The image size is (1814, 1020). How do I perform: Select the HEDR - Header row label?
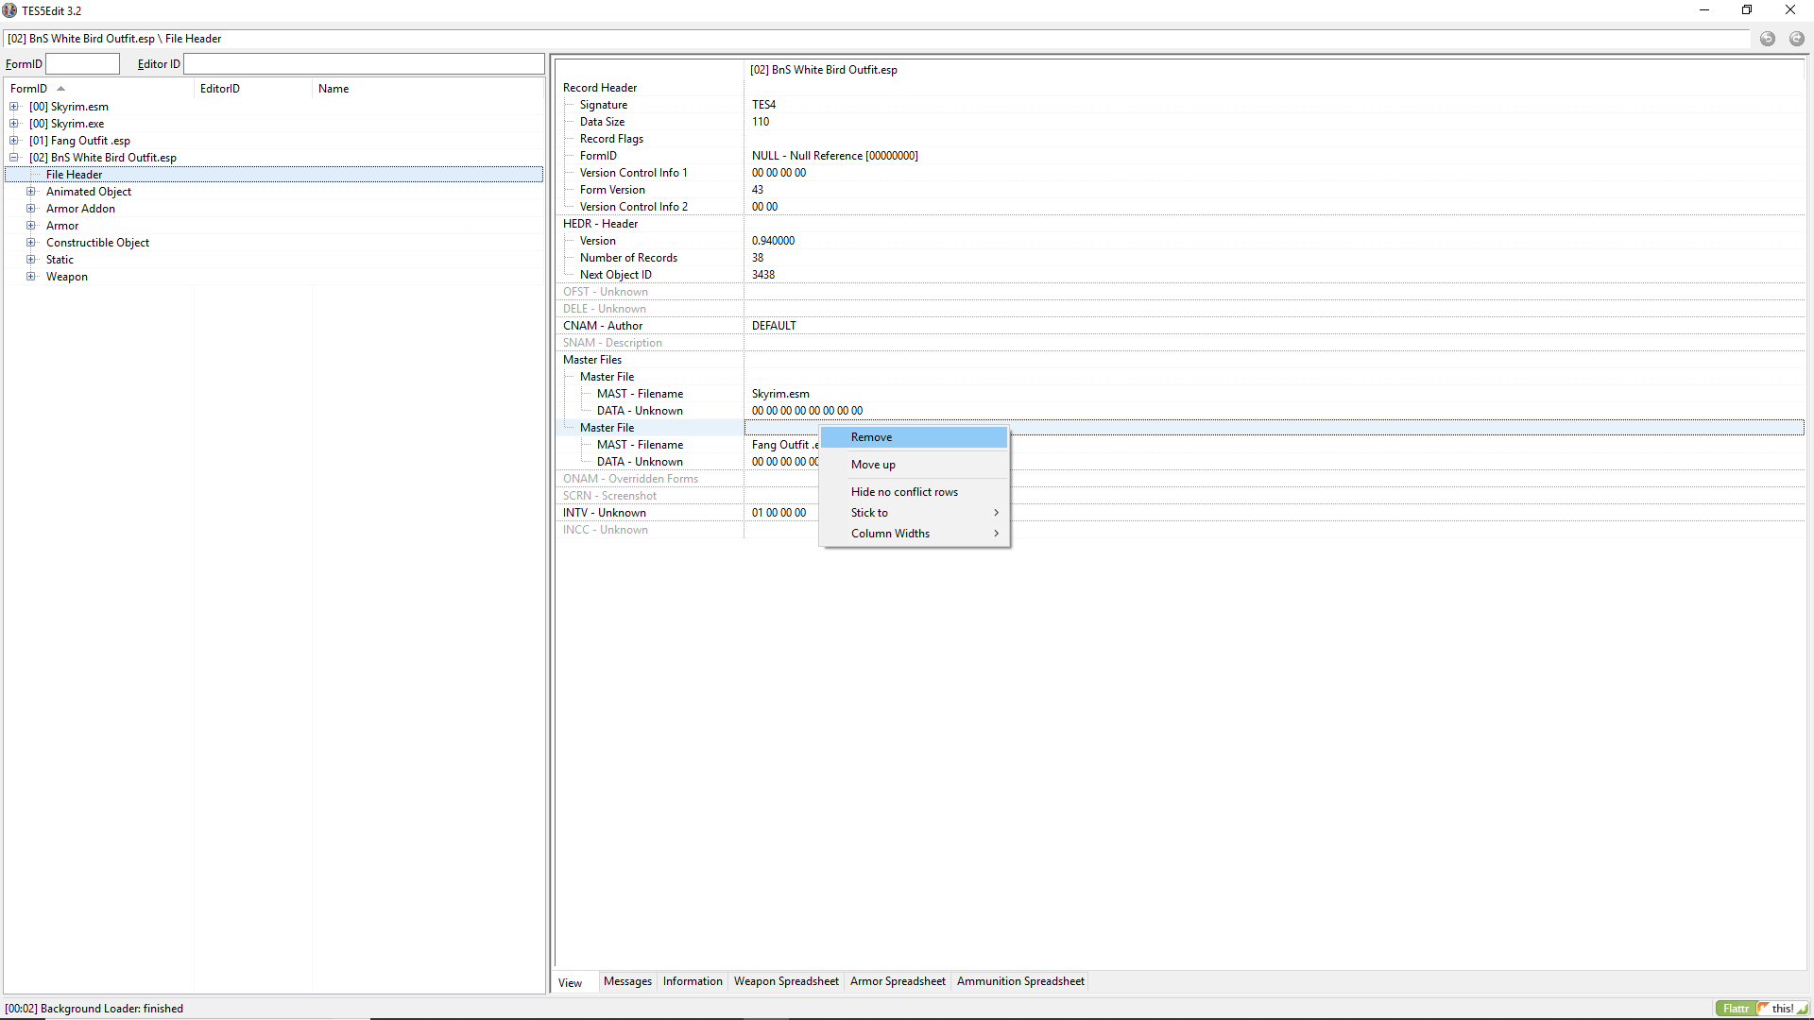pyautogui.click(x=600, y=224)
